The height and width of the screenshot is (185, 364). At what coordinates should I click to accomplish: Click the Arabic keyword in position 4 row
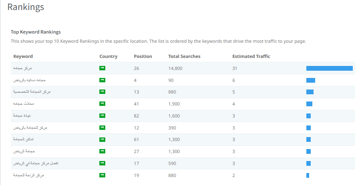tap(30, 80)
